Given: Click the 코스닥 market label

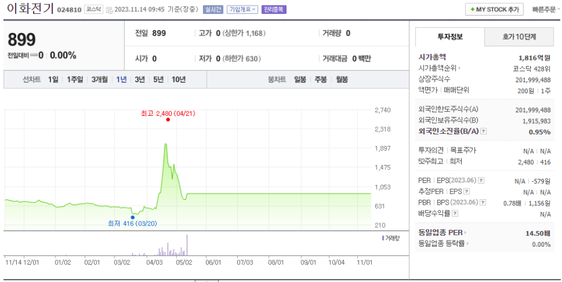Looking at the screenshot, I should (94, 10).
